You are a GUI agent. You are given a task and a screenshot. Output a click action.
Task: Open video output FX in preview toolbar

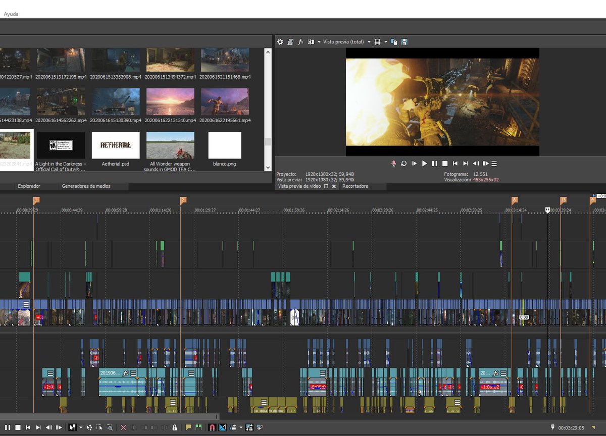[301, 42]
